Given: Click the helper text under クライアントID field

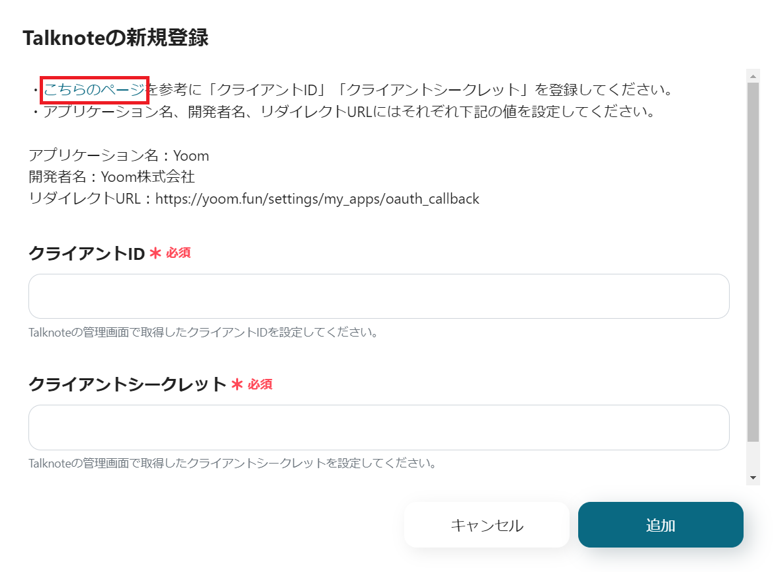Looking at the screenshot, I should click(203, 333).
